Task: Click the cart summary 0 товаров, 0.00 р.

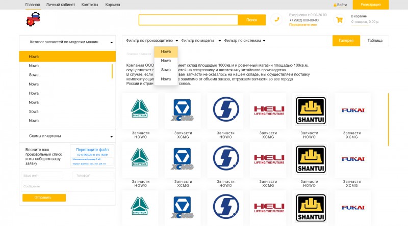Action: pos(365,22)
